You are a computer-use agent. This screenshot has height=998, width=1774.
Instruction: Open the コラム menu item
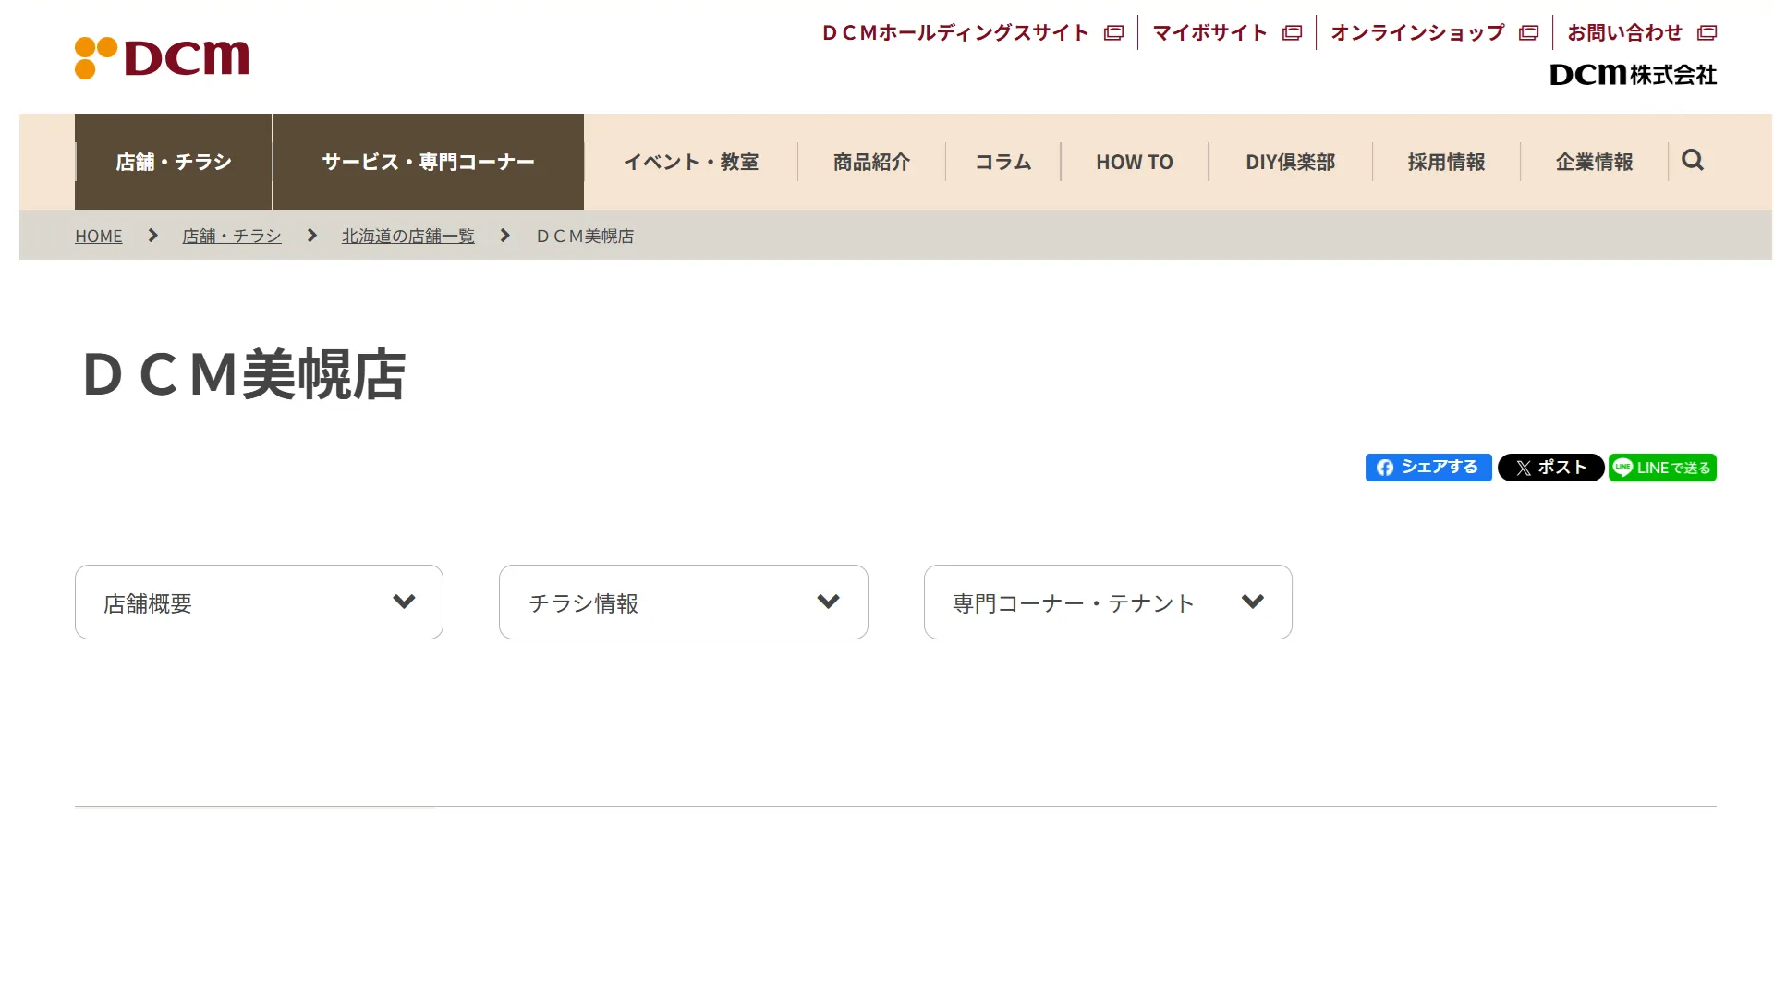click(x=1003, y=162)
